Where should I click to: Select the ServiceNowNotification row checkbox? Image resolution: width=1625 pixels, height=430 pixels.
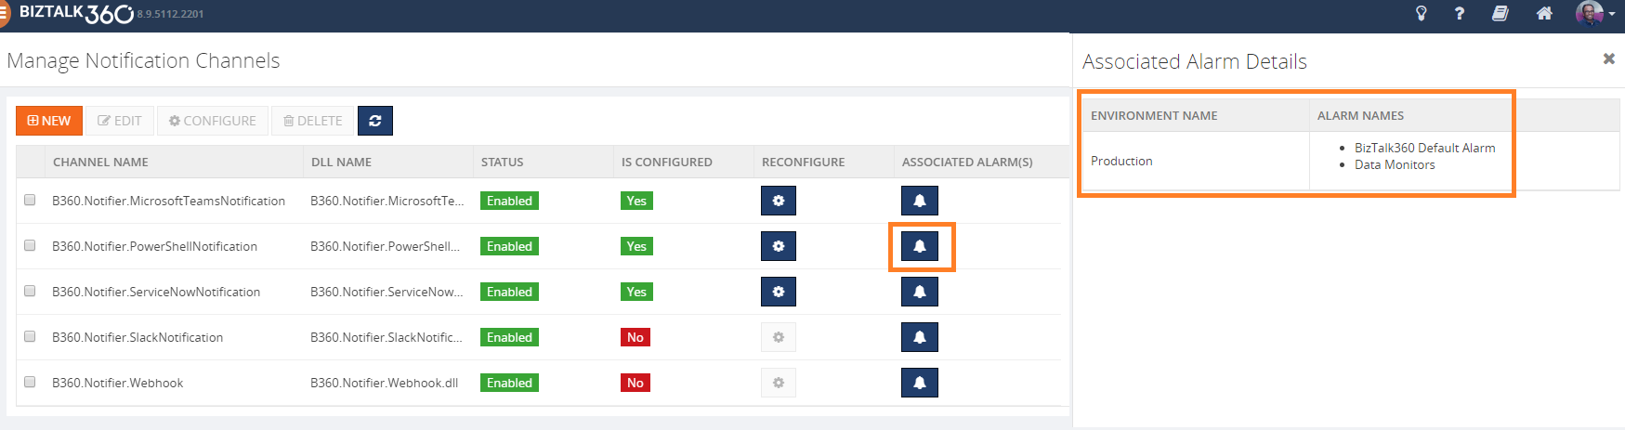click(30, 291)
